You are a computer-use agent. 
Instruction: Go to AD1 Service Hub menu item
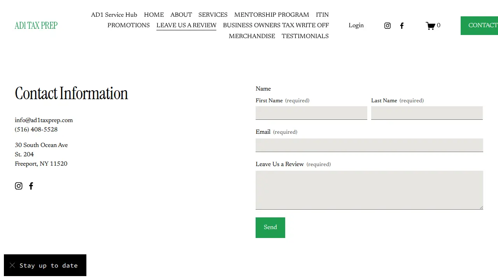pyautogui.click(x=114, y=15)
